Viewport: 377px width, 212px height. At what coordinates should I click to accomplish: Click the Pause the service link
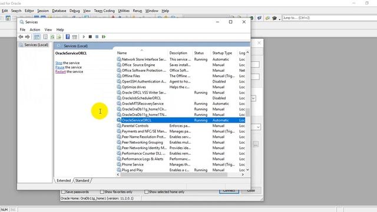tap(60, 67)
